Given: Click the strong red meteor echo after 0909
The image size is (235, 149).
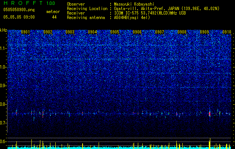Looking at the screenshot, I should (210, 114).
